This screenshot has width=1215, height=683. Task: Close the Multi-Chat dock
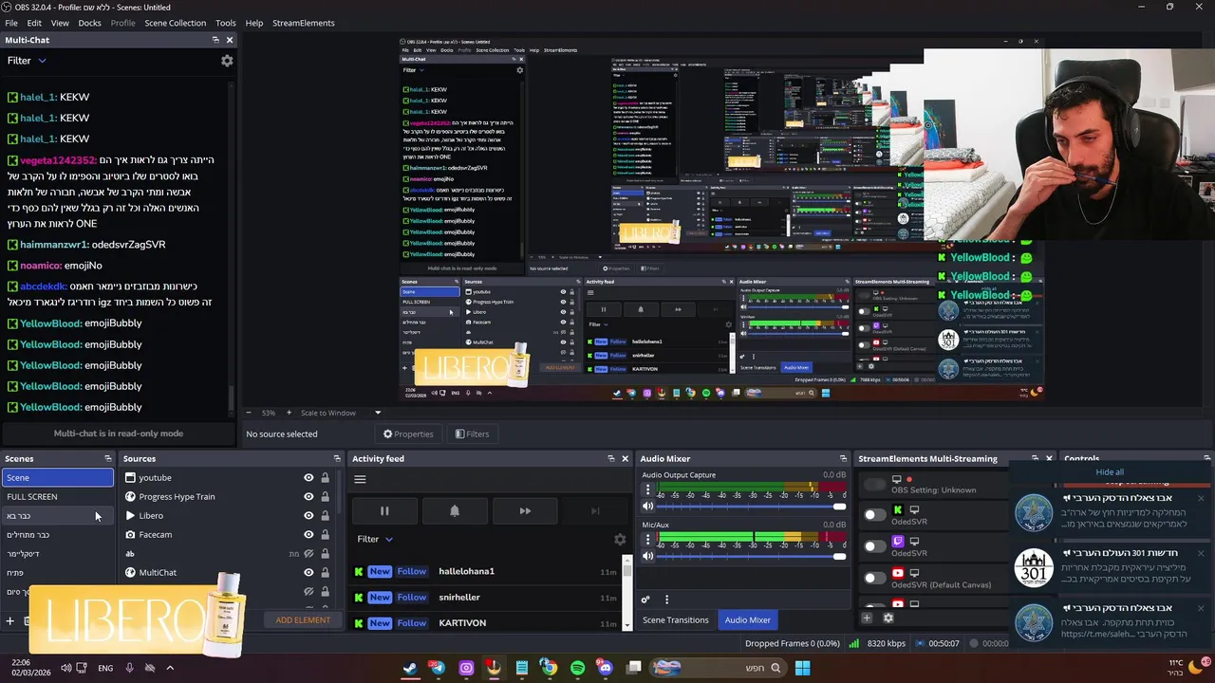[x=230, y=40]
